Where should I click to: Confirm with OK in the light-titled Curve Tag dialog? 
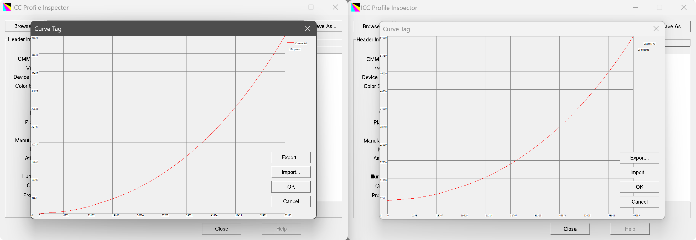(x=639, y=187)
